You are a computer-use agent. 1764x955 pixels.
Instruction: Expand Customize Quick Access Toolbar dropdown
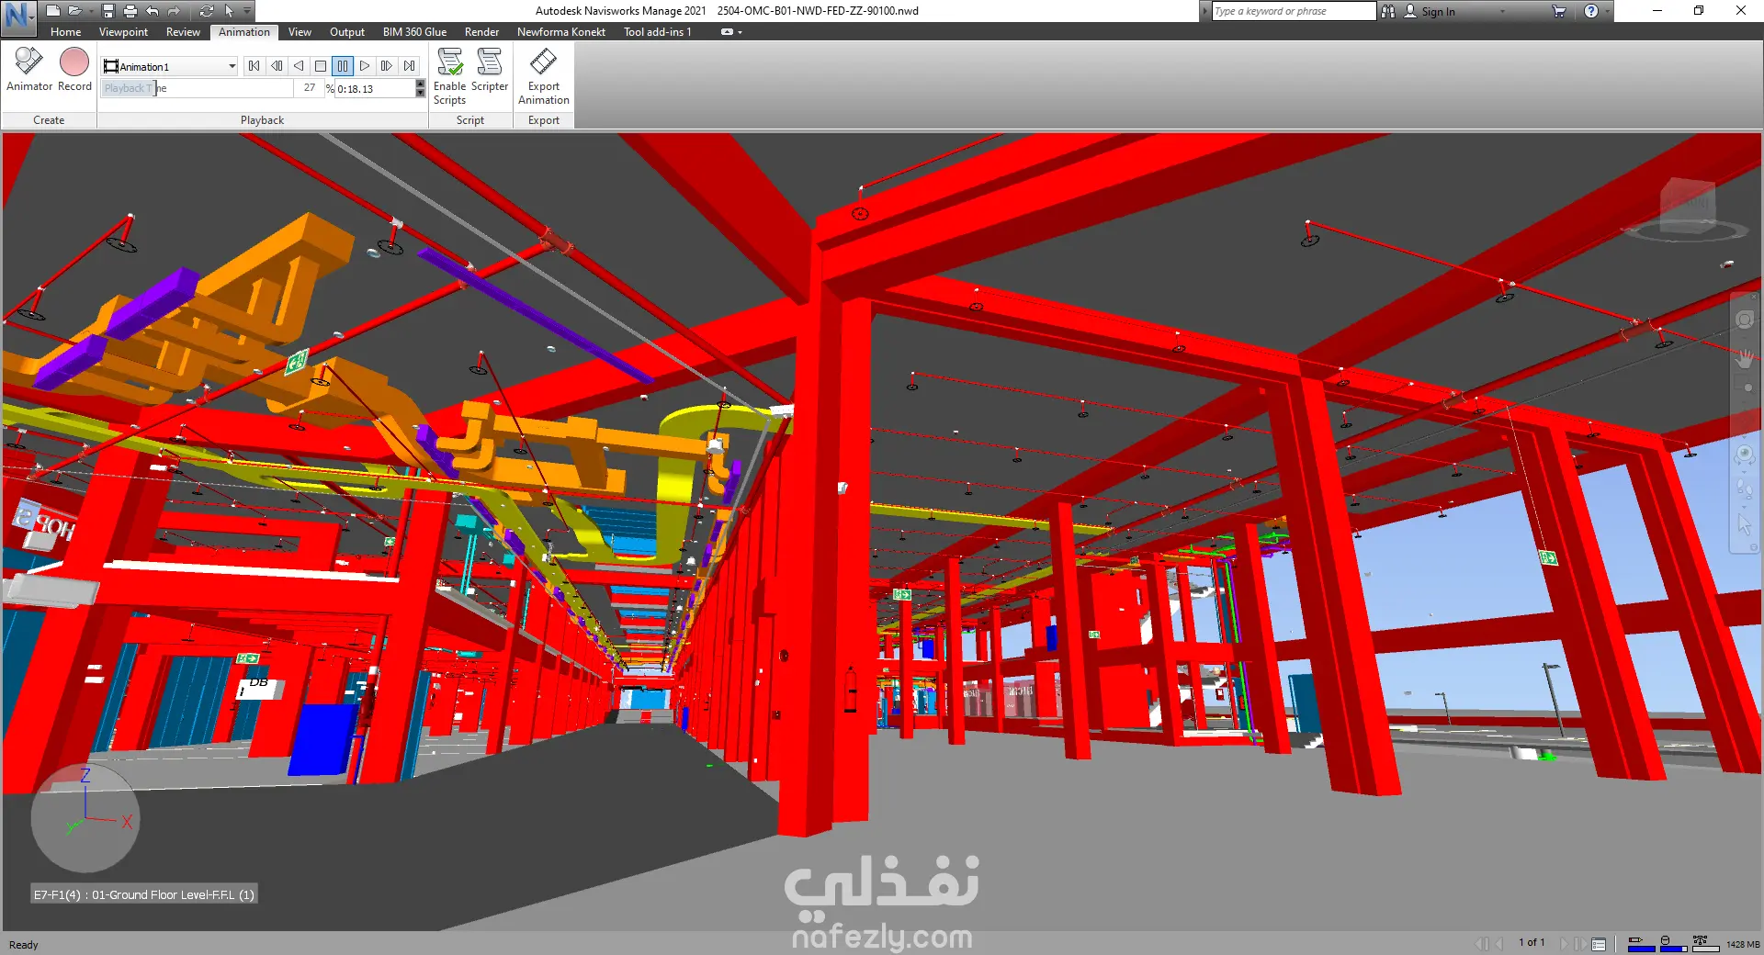pyautogui.click(x=247, y=11)
